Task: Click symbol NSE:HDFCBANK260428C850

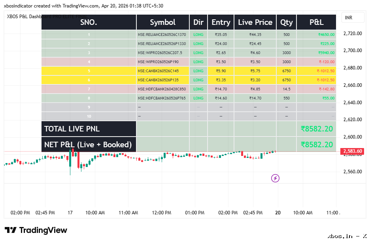Action: point(162,89)
